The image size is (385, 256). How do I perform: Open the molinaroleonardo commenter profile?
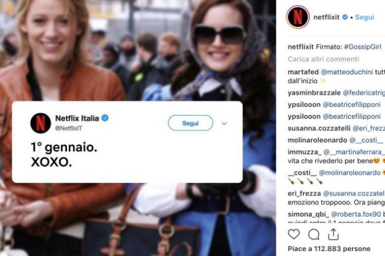click(317, 140)
